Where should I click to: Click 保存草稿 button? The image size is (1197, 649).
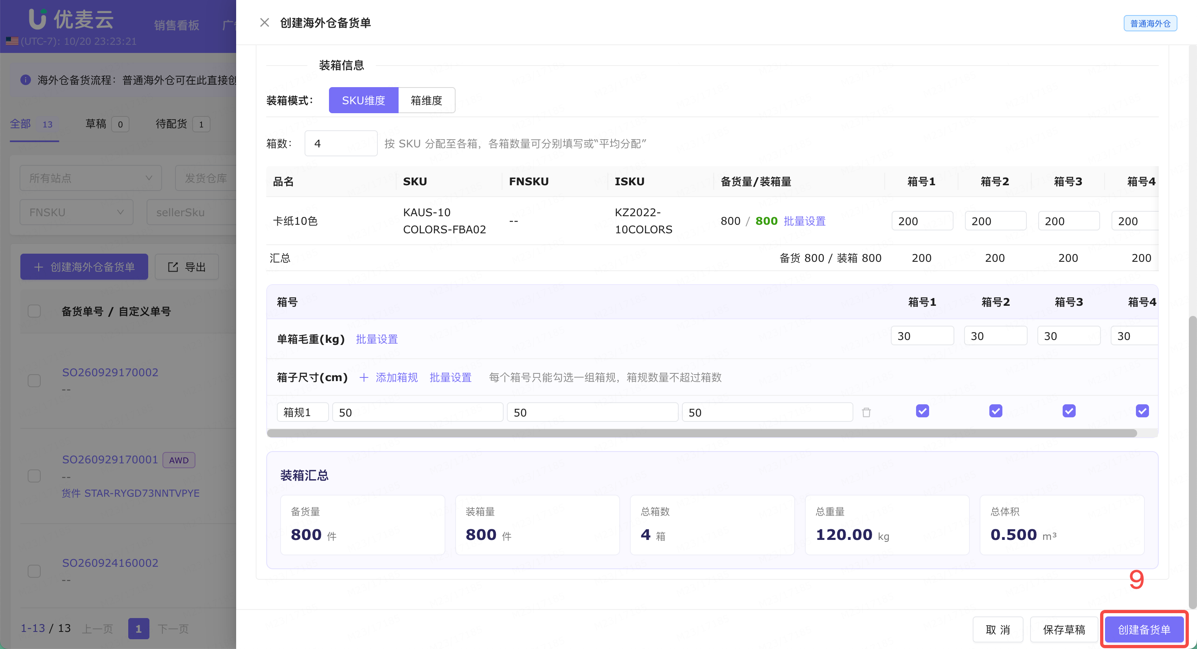pos(1064,629)
